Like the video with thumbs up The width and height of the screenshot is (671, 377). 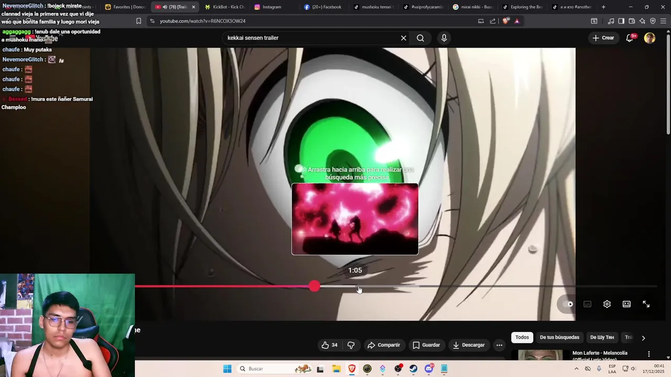(x=330, y=345)
